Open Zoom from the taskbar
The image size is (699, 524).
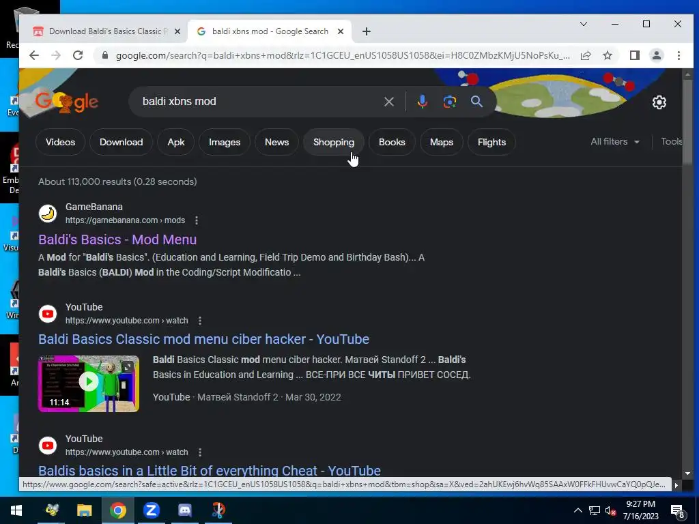click(151, 510)
